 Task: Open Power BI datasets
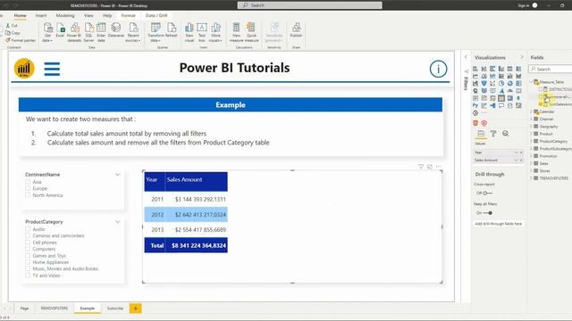tap(74, 32)
